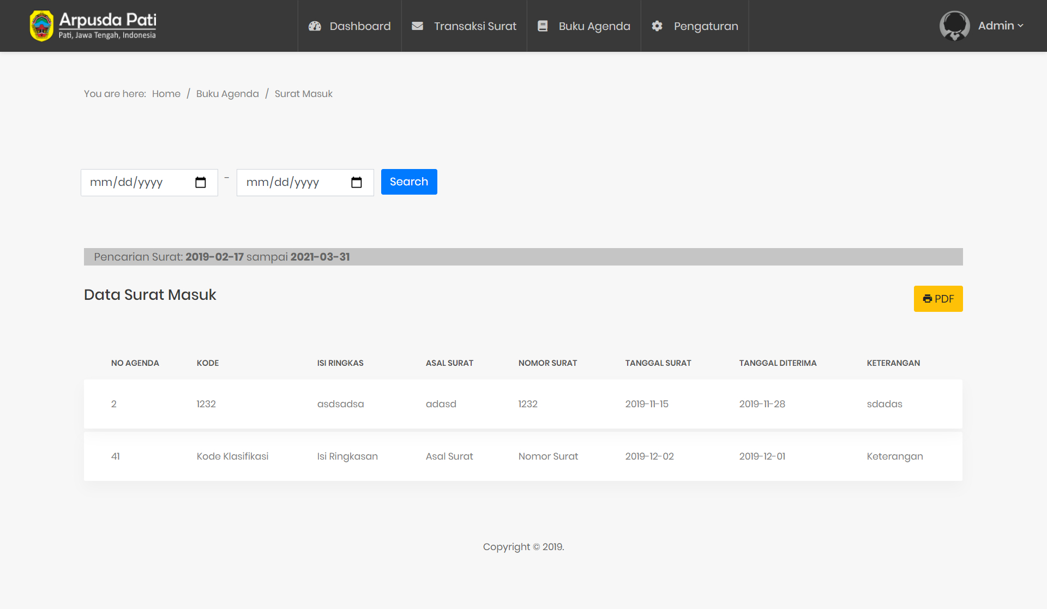Viewport: 1047px width, 609px height.
Task: Open the end date calendar picker icon
Action: click(x=357, y=183)
